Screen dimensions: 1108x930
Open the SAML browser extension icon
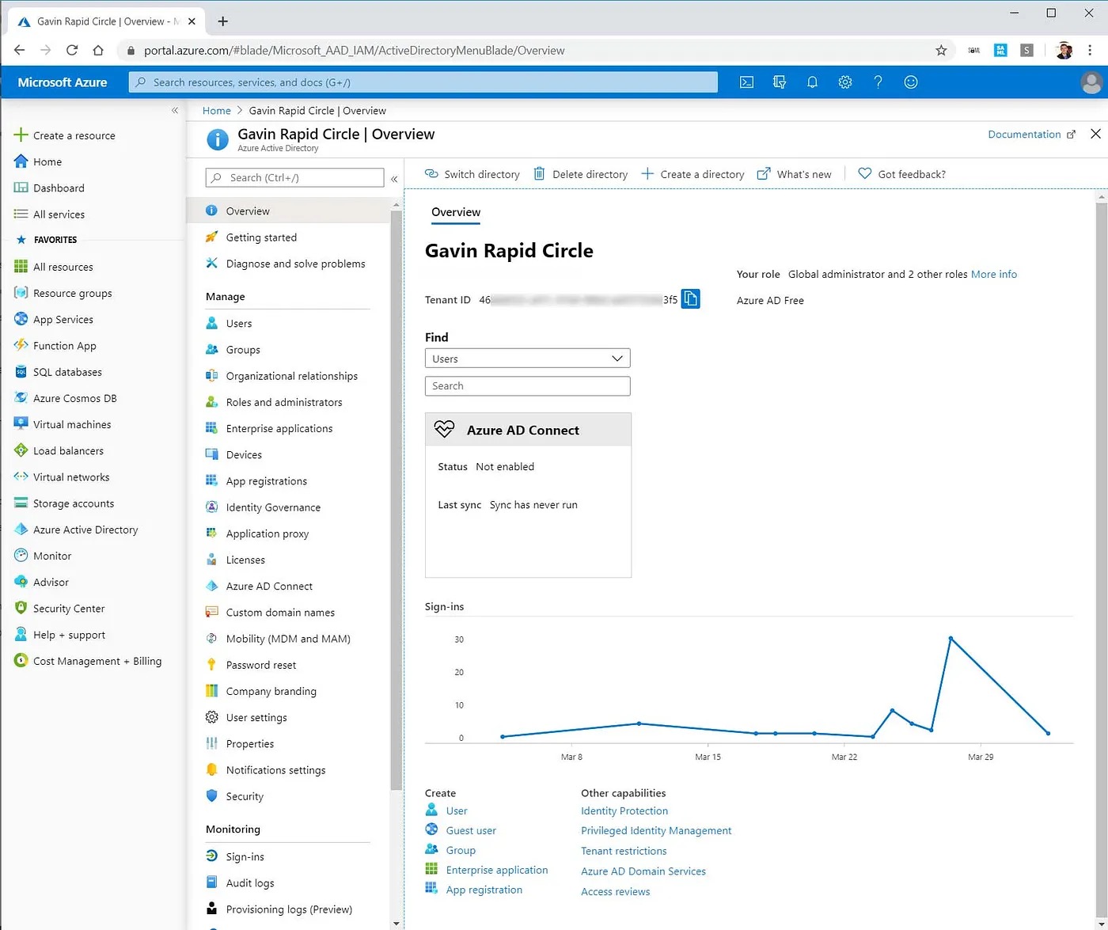coord(1000,50)
